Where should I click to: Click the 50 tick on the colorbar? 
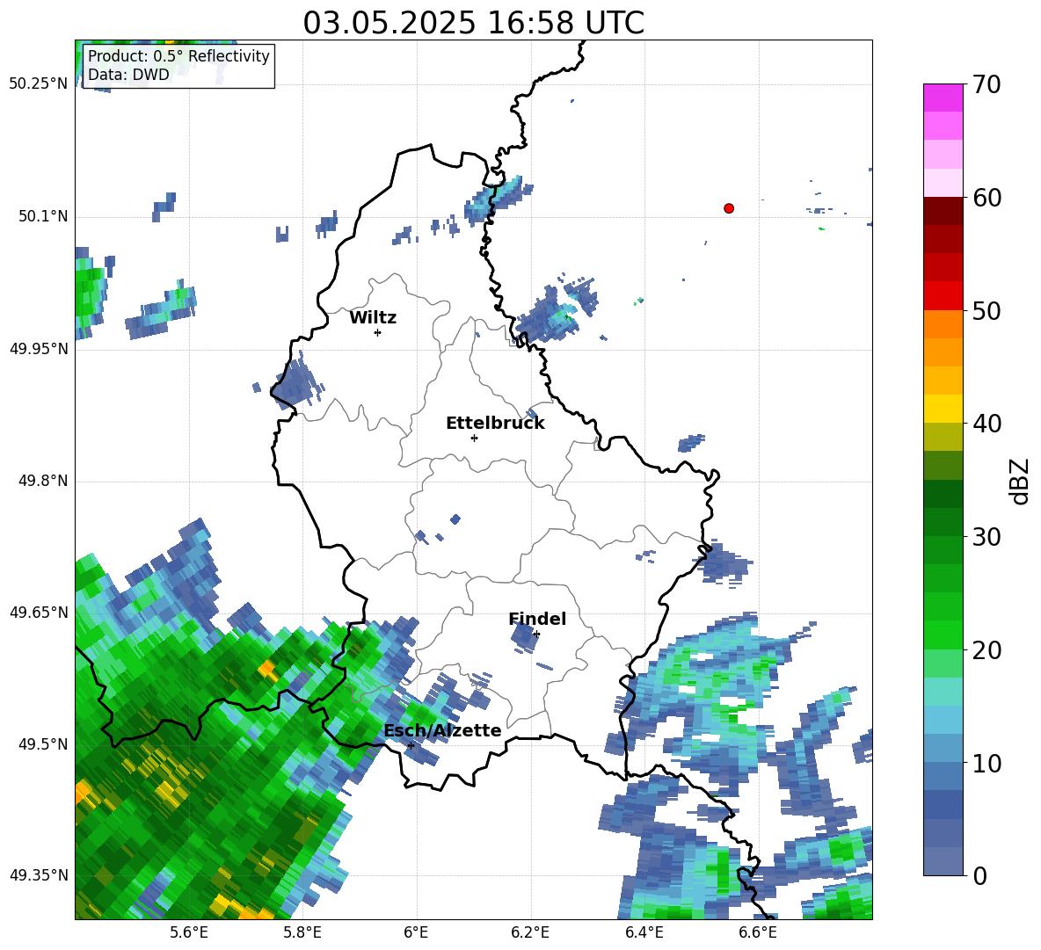(x=986, y=311)
